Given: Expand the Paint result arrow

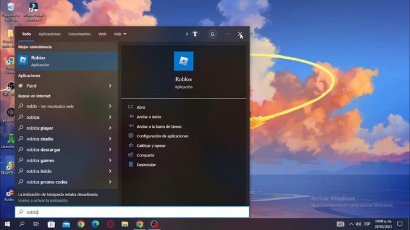Looking at the screenshot, I should [110, 86].
